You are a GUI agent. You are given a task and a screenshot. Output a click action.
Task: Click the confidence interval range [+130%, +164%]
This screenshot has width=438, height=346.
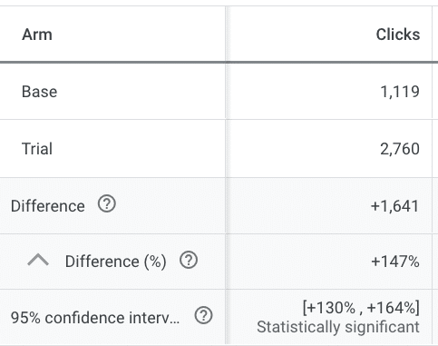coord(361,308)
